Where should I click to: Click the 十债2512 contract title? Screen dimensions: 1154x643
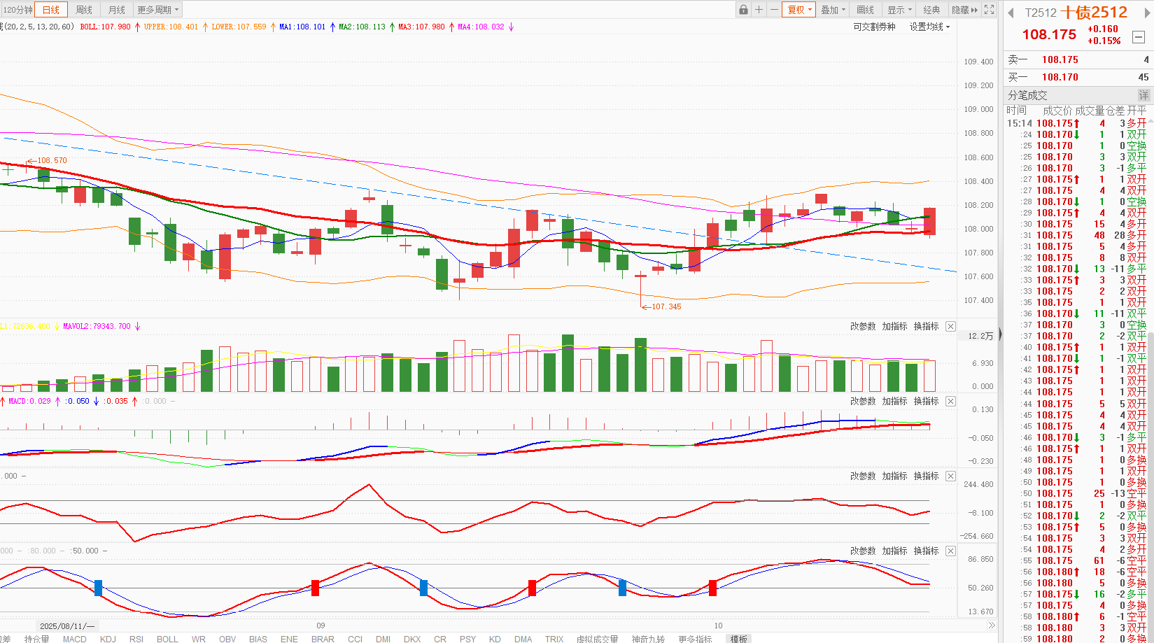[1095, 13]
